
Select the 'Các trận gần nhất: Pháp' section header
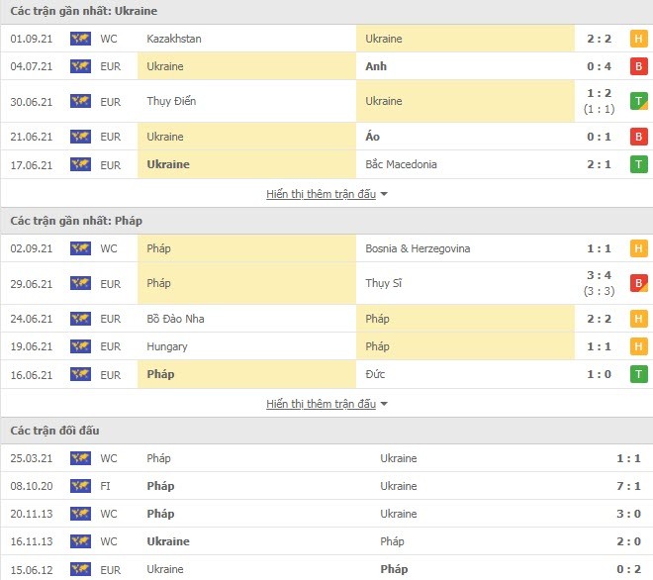(76, 221)
